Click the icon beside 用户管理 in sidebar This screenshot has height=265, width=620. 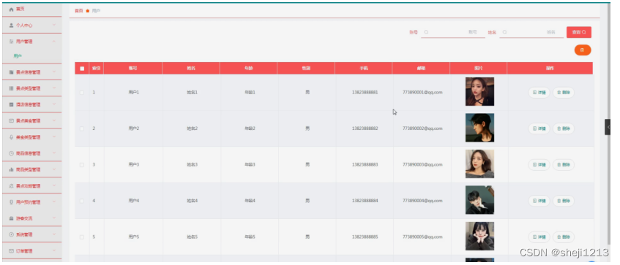[x=11, y=42]
